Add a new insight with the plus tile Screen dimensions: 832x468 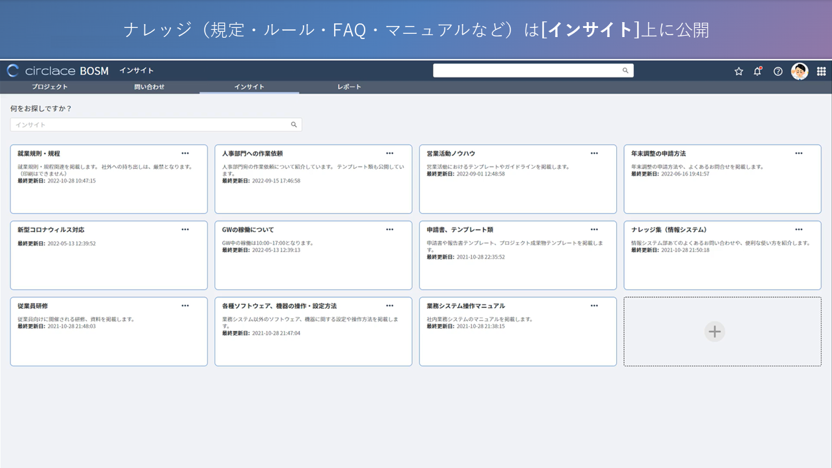point(714,331)
